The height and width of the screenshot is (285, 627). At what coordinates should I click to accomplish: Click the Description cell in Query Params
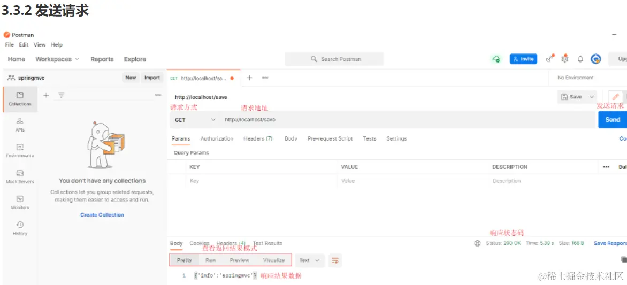(x=544, y=181)
